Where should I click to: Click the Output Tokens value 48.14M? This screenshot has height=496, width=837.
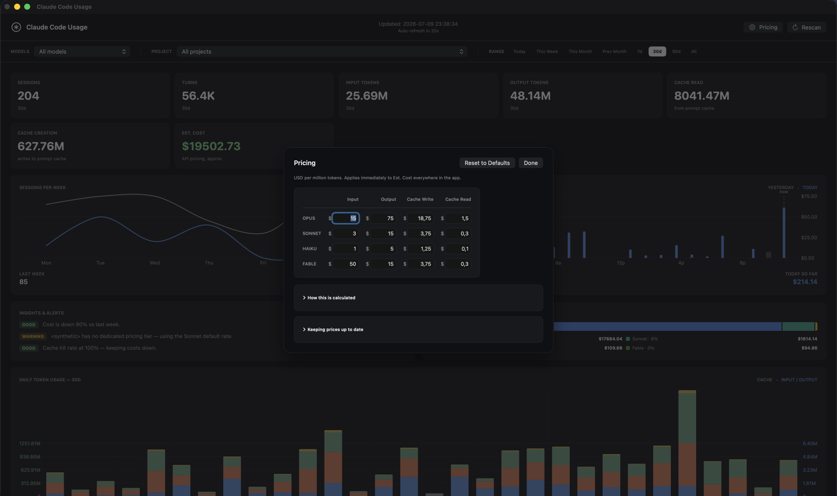[530, 96]
